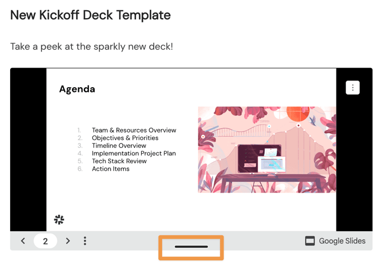Click the "Take a peek" description text
The image size is (380, 267).
click(x=91, y=46)
